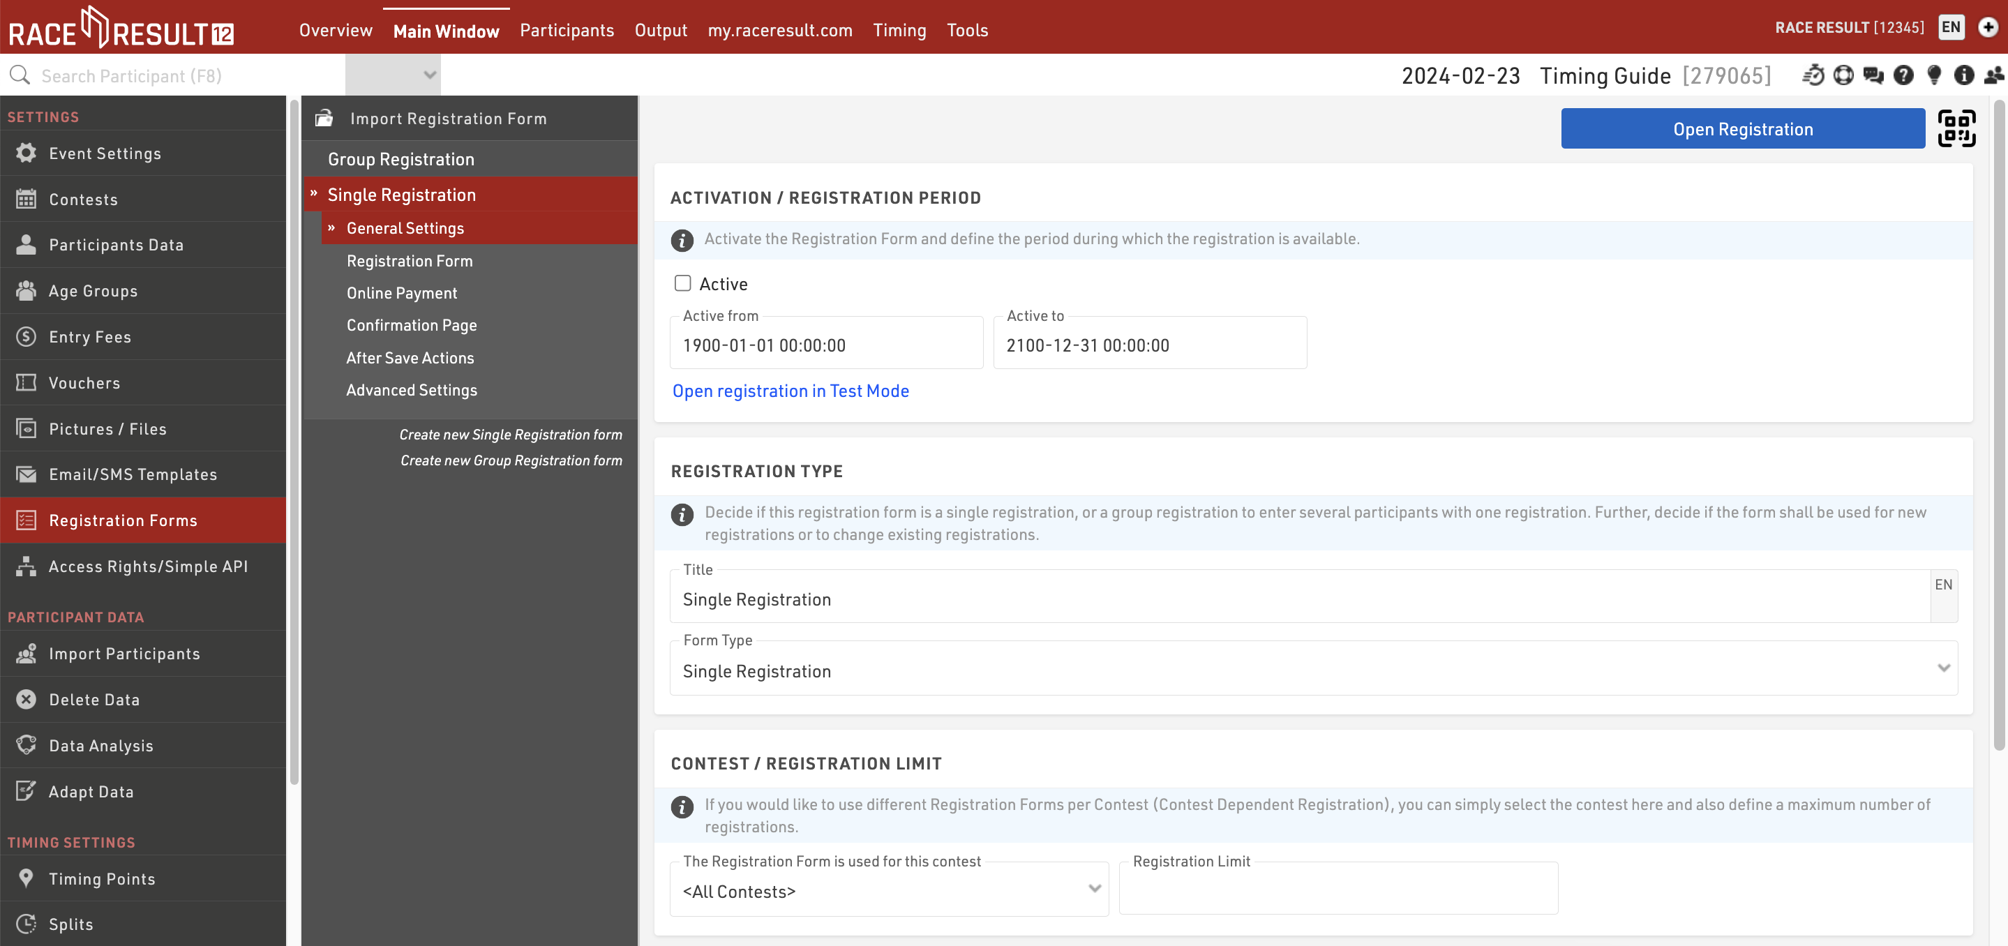Image resolution: width=2008 pixels, height=946 pixels.
Task: Click the Import Registration Form folder icon
Action: 324,118
